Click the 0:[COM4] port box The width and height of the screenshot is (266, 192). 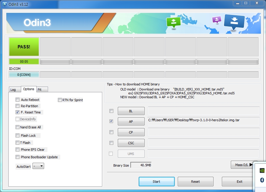(x=24, y=75)
